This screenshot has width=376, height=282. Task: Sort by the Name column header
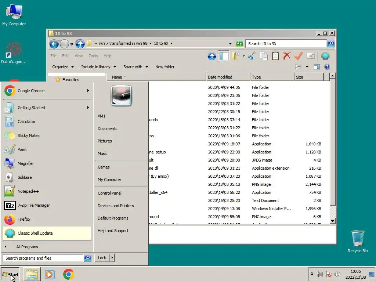point(156,77)
